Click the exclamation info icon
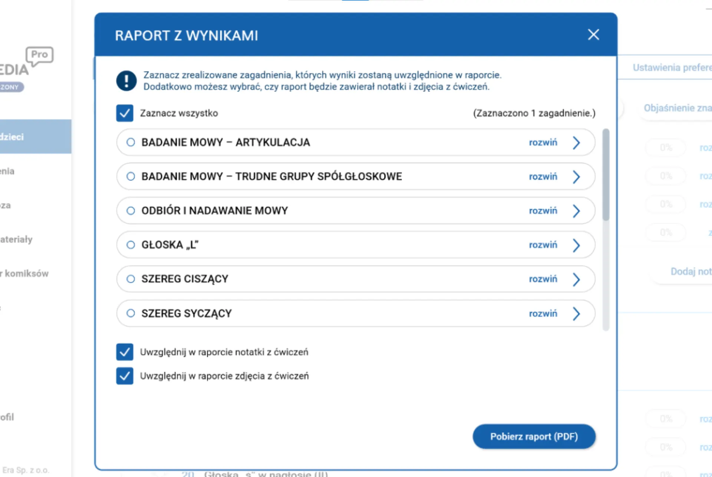 pos(126,81)
